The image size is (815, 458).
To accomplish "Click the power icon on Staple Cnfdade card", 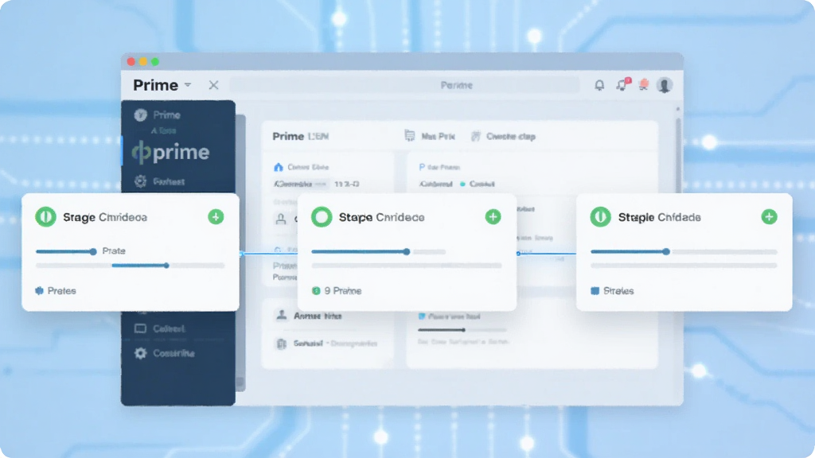I will point(600,217).
